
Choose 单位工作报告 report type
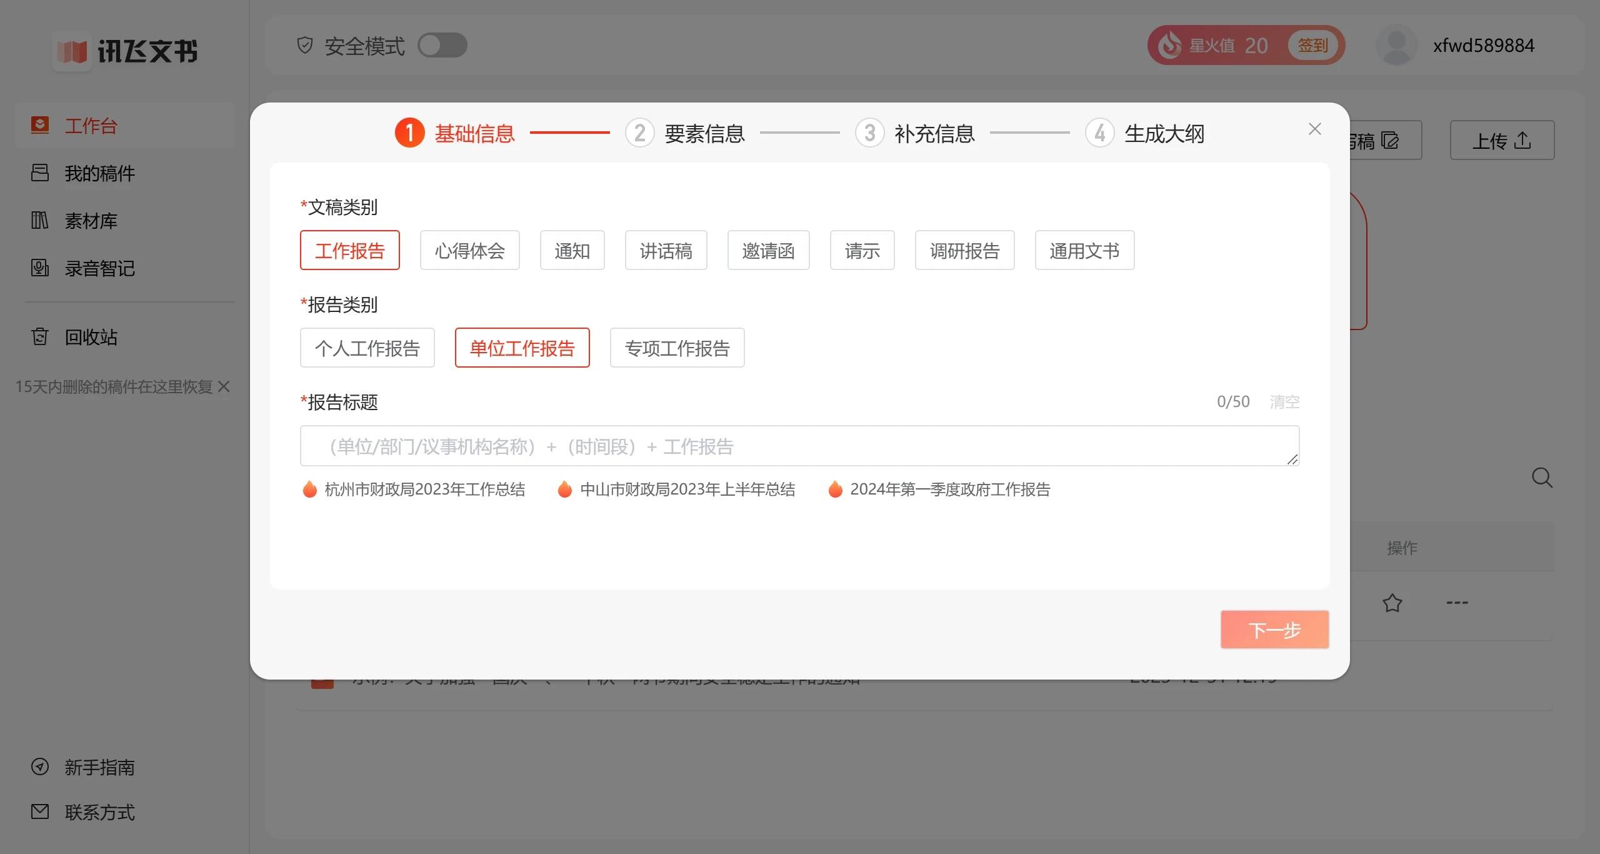(x=522, y=348)
